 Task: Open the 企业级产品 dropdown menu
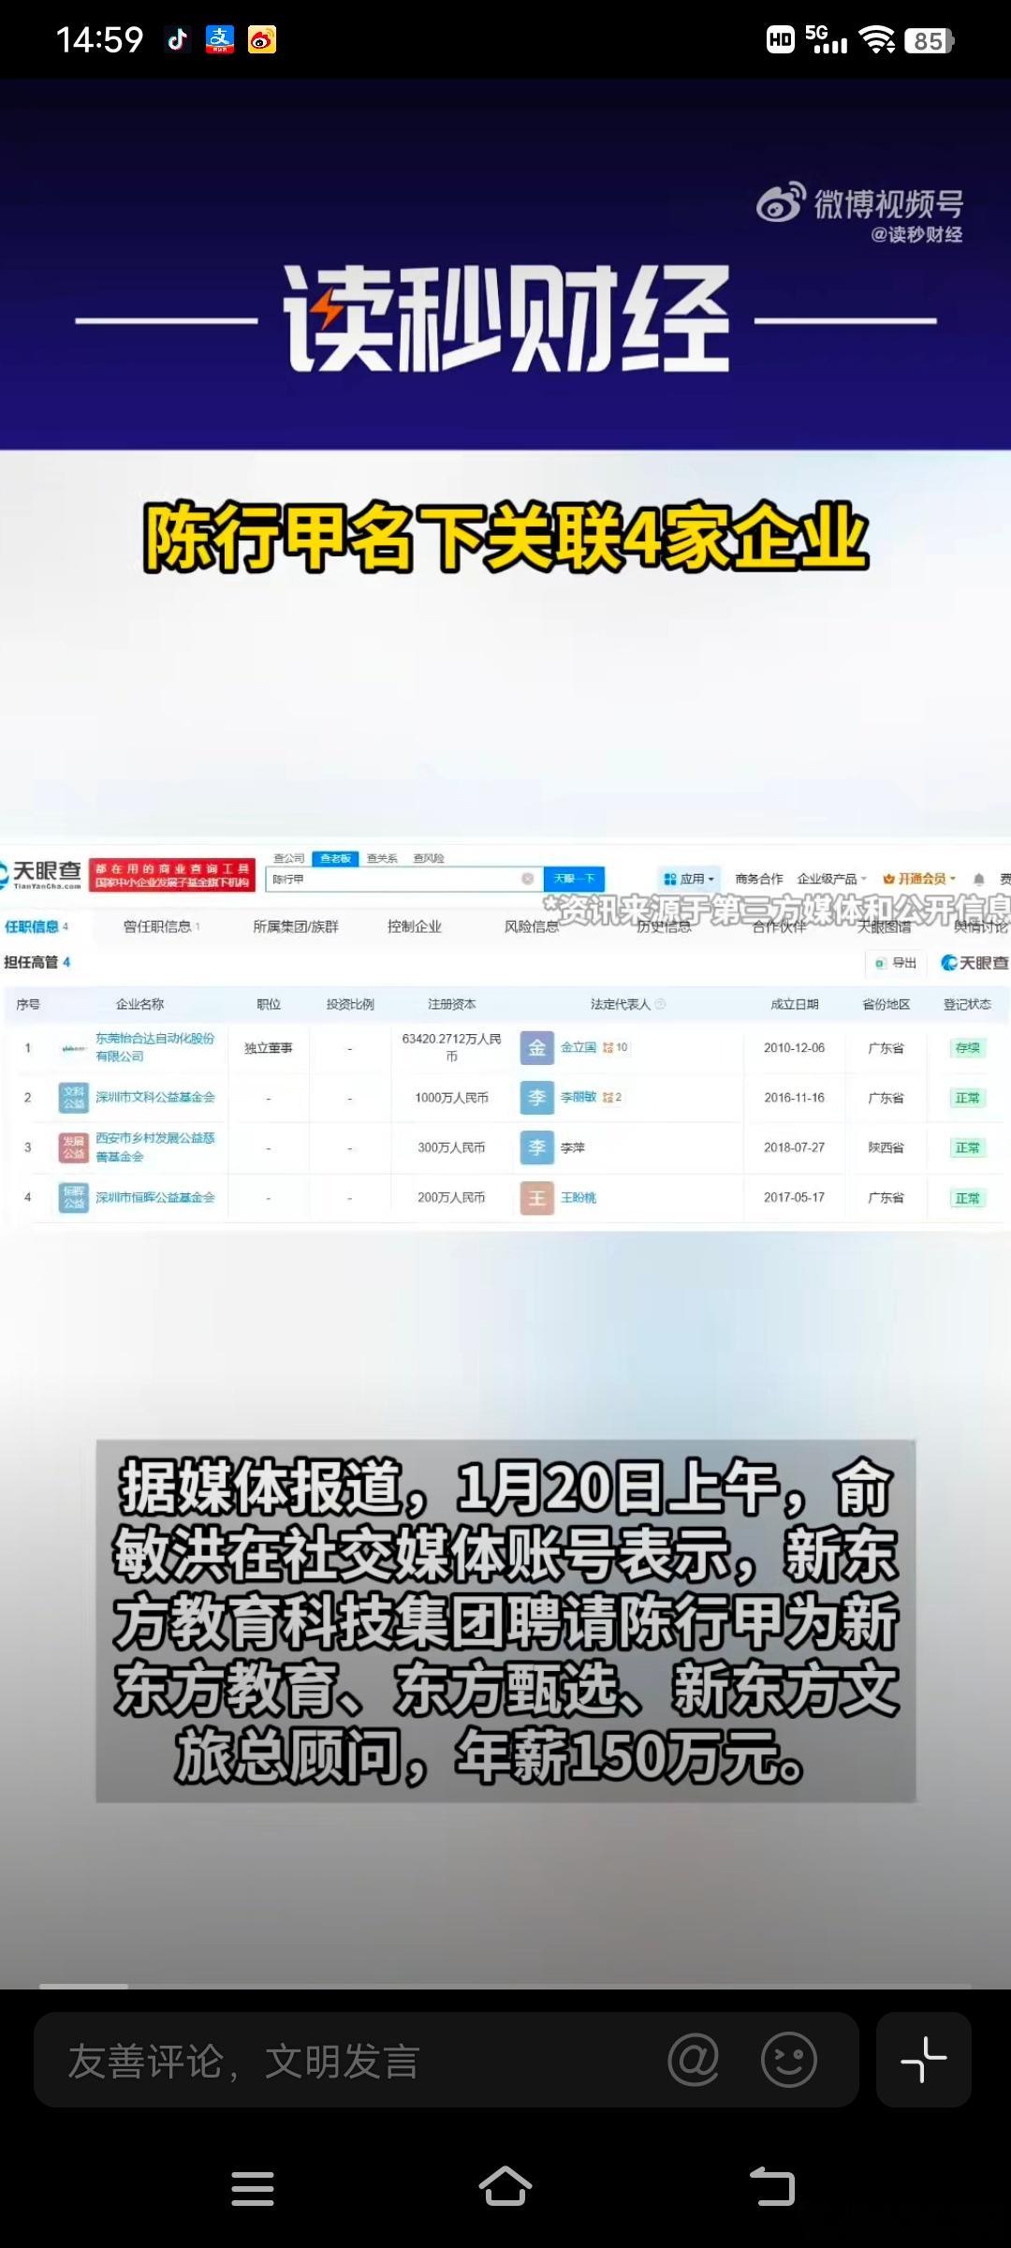point(832,879)
